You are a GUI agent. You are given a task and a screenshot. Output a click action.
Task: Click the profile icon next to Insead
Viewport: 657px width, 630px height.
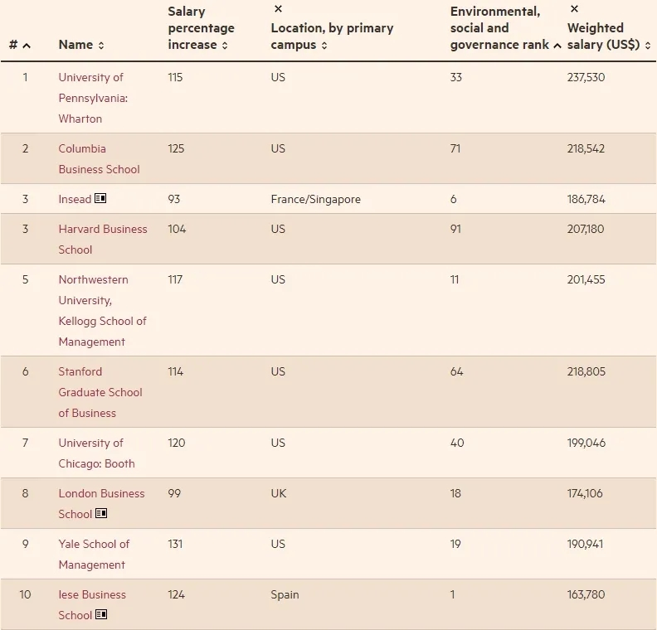pyautogui.click(x=101, y=199)
